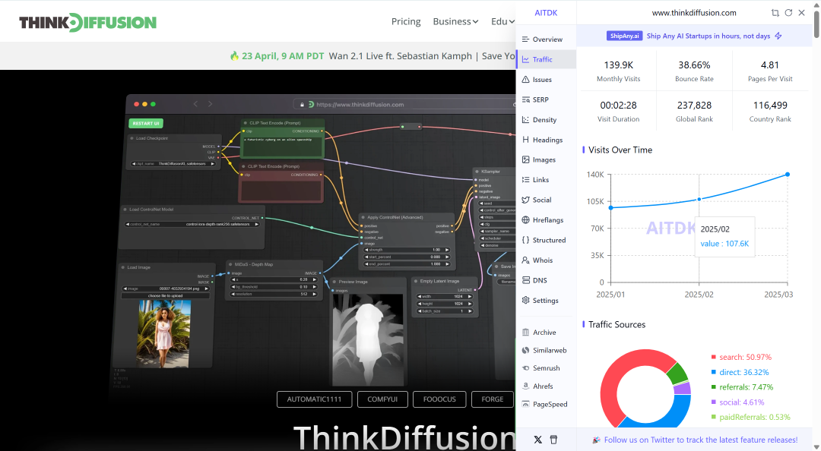Image resolution: width=821 pixels, height=451 pixels.
Task: Open the Ahrefs sidebar icon
Action: [x=525, y=386]
